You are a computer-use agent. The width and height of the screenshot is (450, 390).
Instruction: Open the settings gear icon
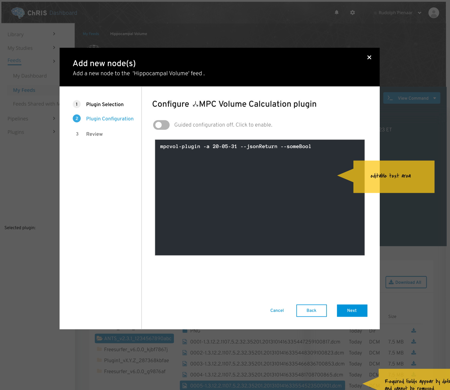point(353,12)
